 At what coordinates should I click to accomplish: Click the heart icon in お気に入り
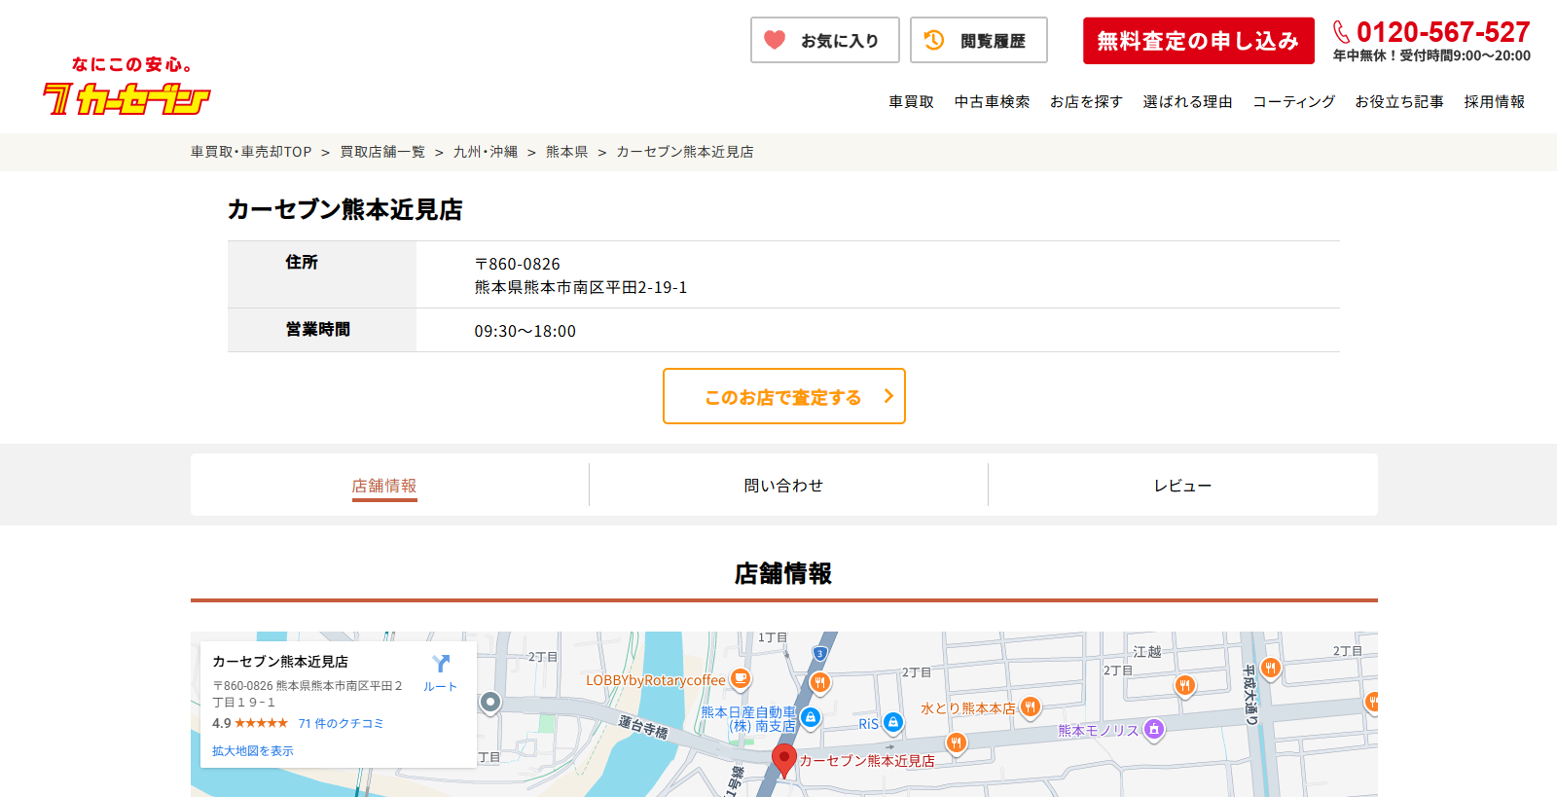775,40
